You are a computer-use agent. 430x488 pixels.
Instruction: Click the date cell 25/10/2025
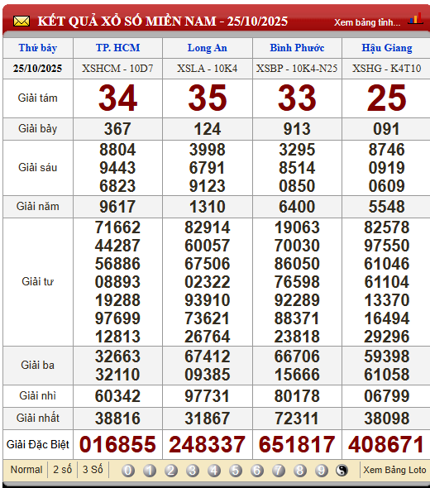tap(38, 68)
